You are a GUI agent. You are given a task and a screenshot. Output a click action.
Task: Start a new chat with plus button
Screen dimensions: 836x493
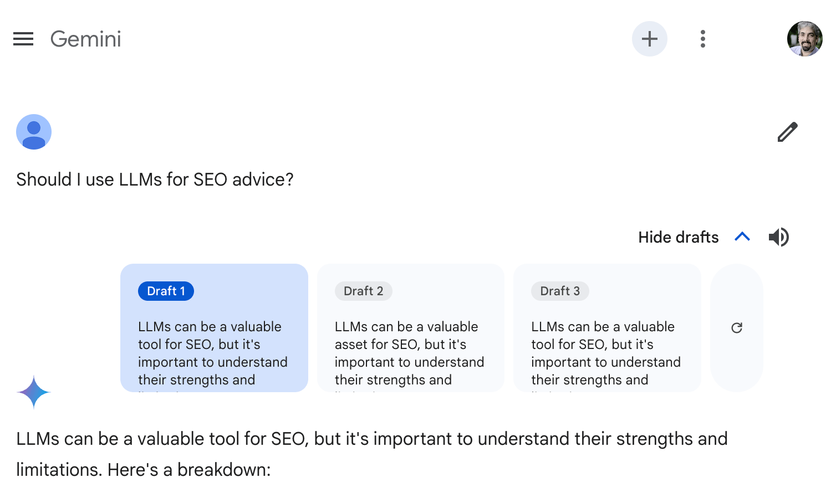(649, 39)
